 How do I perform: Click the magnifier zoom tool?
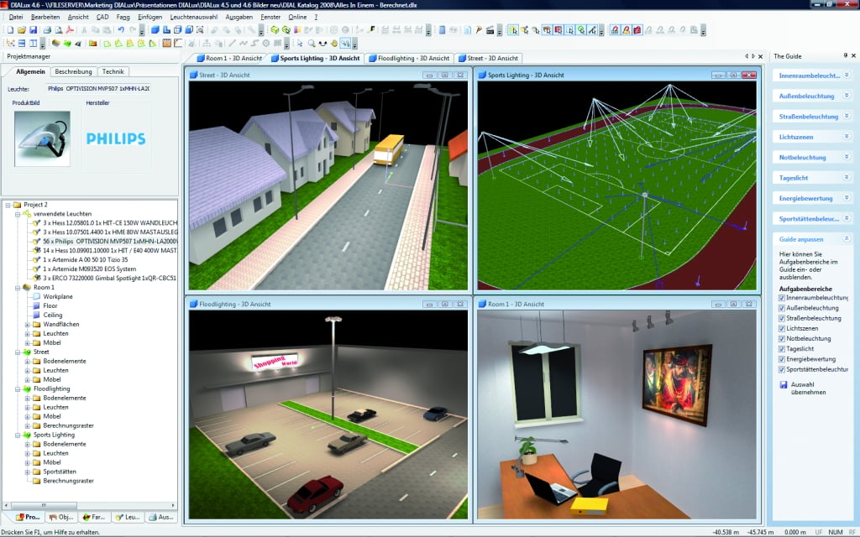(x=312, y=44)
